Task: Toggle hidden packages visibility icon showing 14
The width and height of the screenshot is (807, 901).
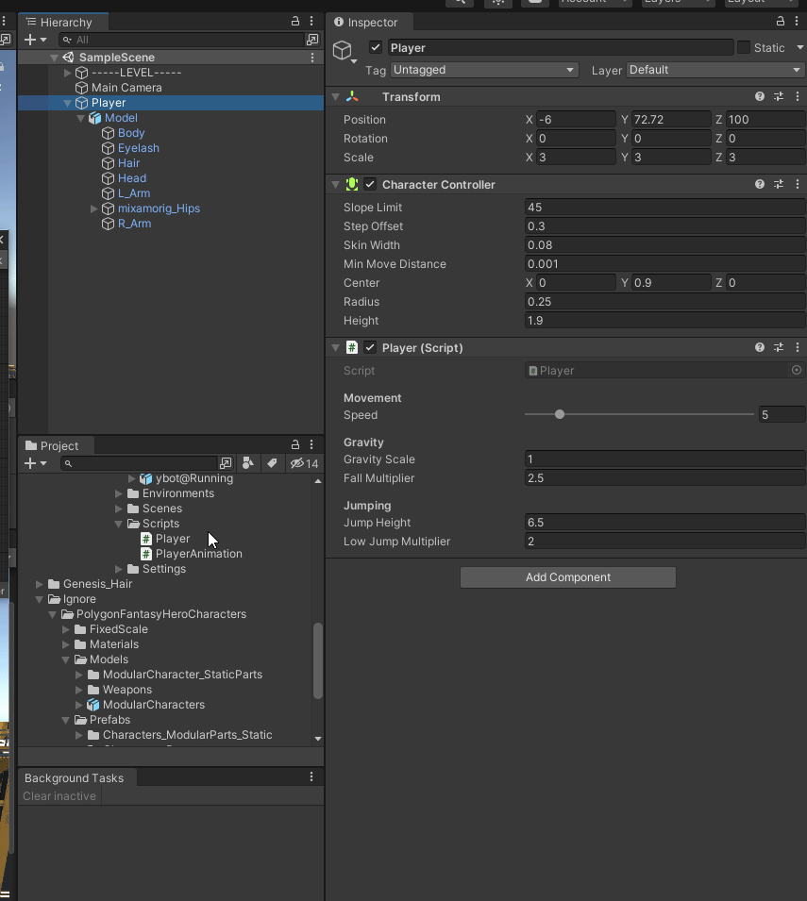Action: click(304, 463)
